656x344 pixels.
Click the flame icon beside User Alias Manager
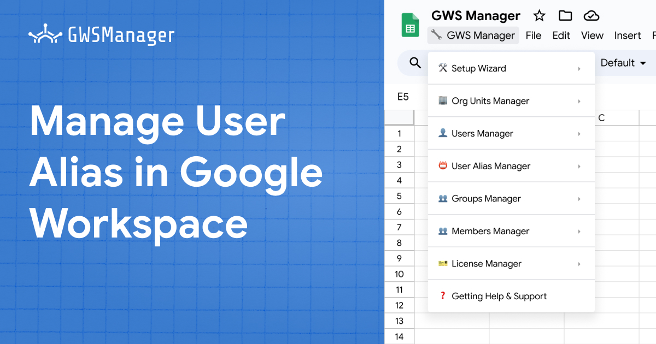(x=442, y=166)
